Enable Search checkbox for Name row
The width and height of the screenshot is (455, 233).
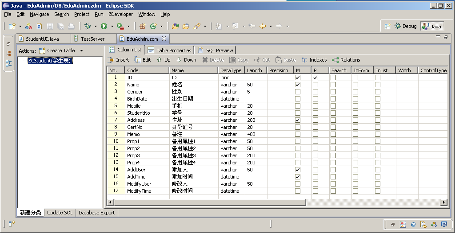point(333,85)
